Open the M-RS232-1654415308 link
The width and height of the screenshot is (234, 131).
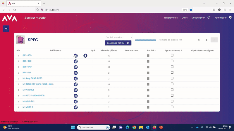(x=33, y=95)
